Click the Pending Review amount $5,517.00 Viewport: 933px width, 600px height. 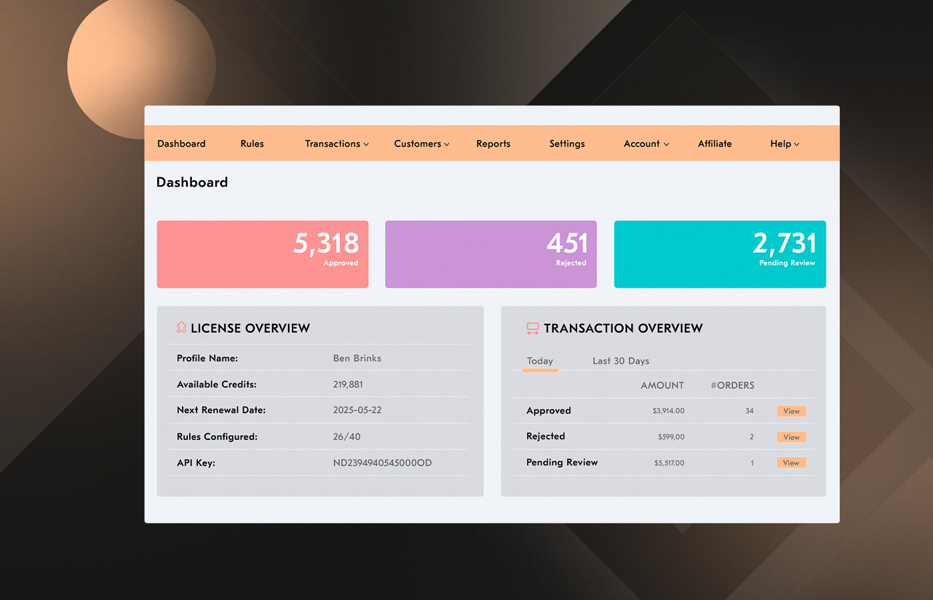669,463
